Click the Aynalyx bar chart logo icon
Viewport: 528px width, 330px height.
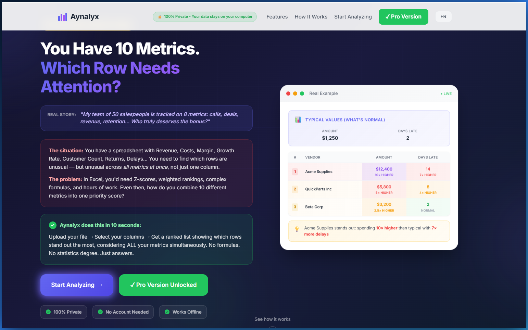[x=63, y=16]
